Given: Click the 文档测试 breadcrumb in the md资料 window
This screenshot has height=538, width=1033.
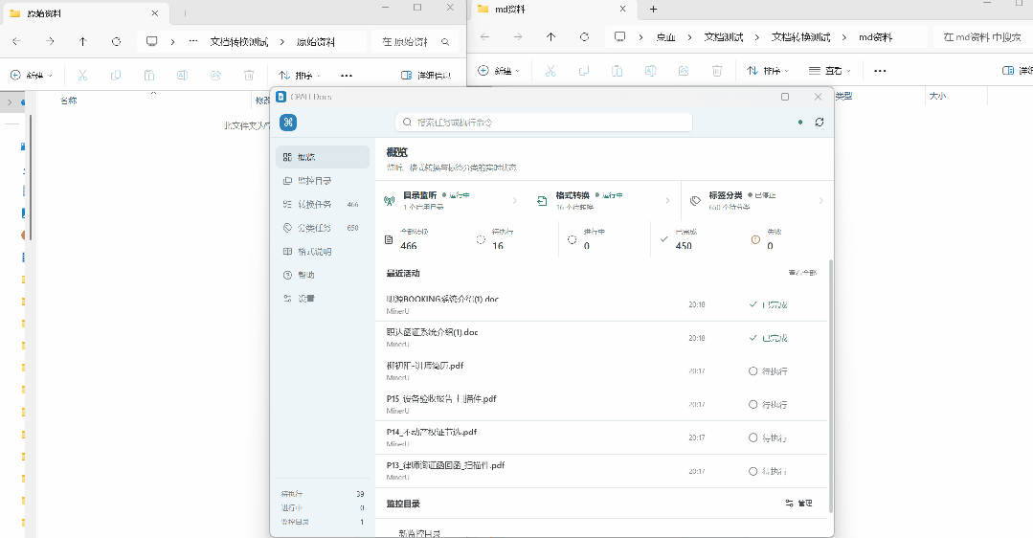Looking at the screenshot, I should (x=724, y=37).
